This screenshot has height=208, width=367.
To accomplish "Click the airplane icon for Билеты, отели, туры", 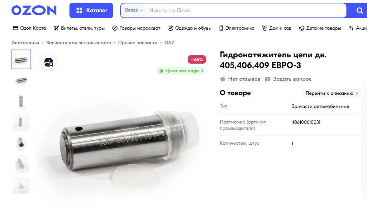I will [x=56, y=28].
